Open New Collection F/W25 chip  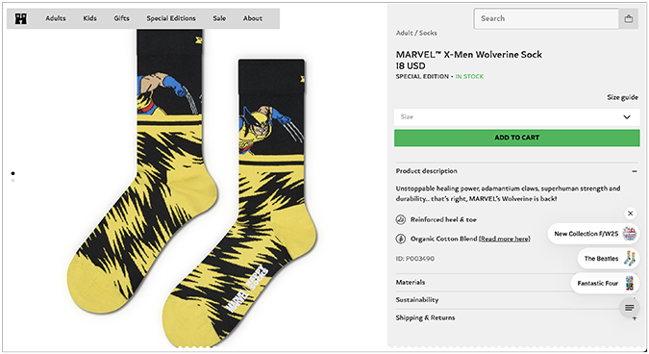coord(593,234)
